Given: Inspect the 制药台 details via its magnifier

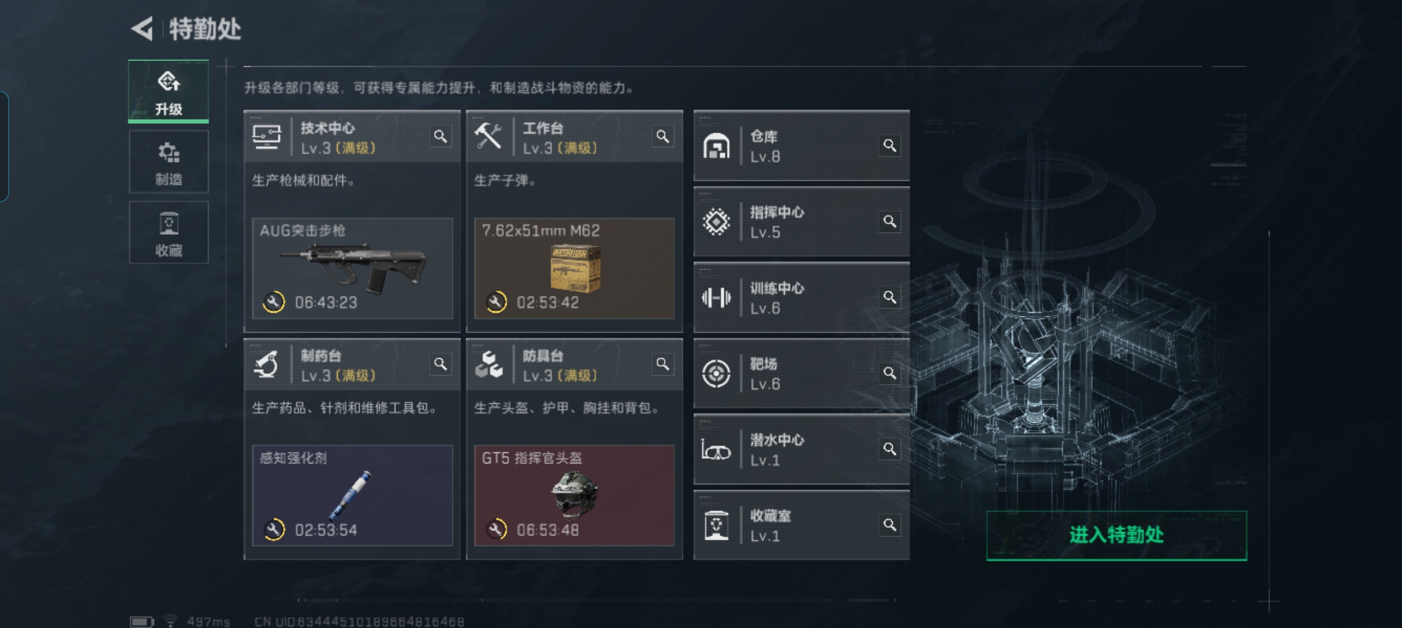Looking at the screenshot, I should point(441,364).
